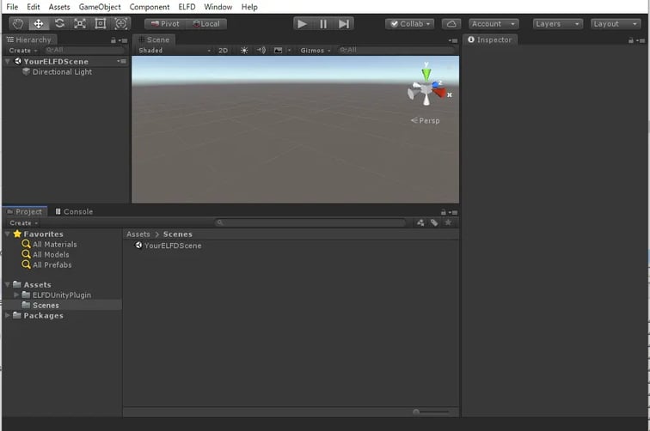This screenshot has width=650, height=431.
Task: Open the cloud services icon
Action: click(x=451, y=24)
